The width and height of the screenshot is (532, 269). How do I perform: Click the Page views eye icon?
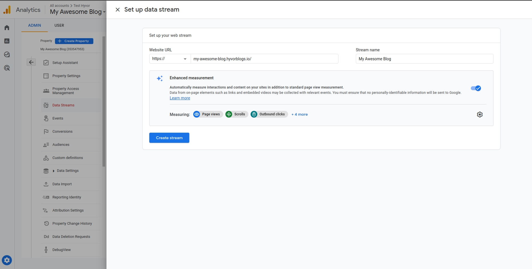tap(197, 114)
